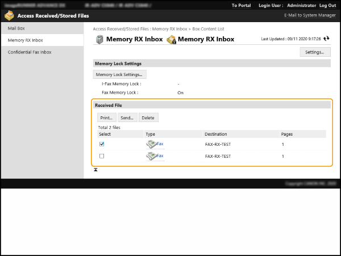The height and width of the screenshot is (256, 341).
Task: Open Memory Lock Settings...
Action: pos(120,74)
